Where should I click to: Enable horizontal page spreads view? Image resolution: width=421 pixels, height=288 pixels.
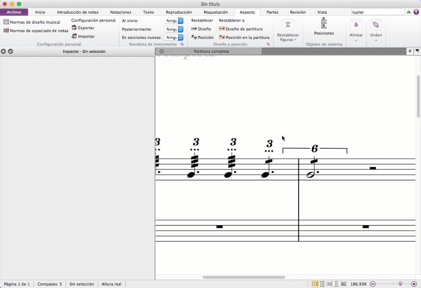pos(315,284)
